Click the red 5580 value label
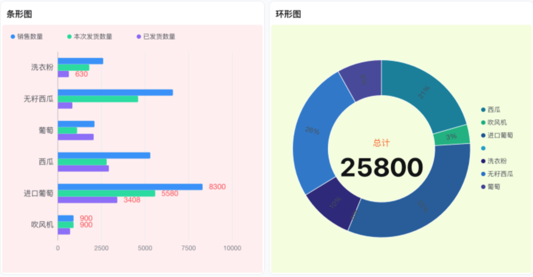This screenshot has height=277, width=533. pyautogui.click(x=170, y=194)
